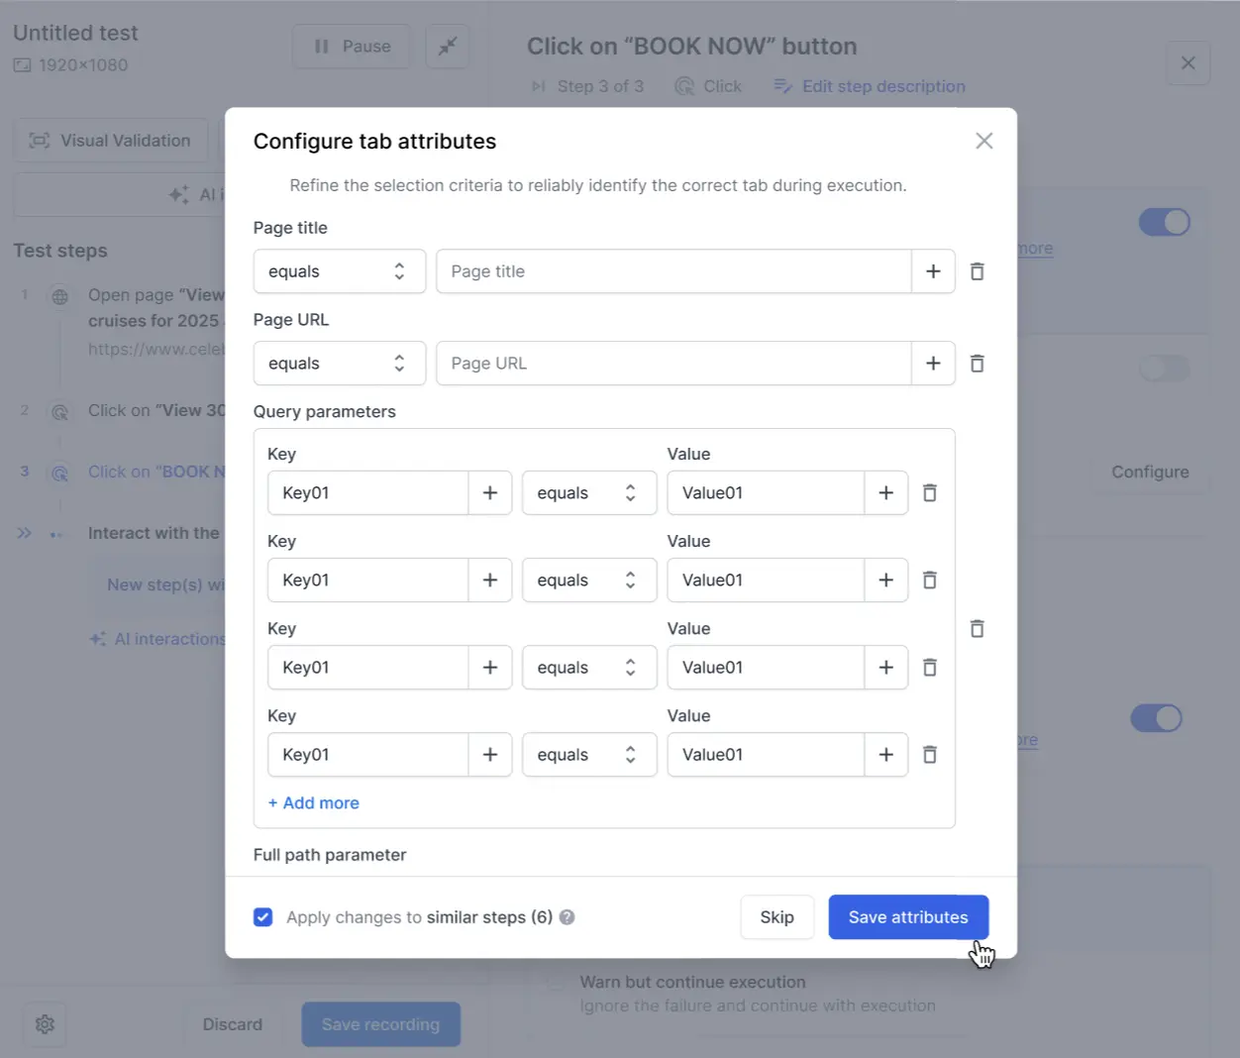Click plus beside second query Key01 field
The height and width of the screenshot is (1058, 1240).
(490, 581)
